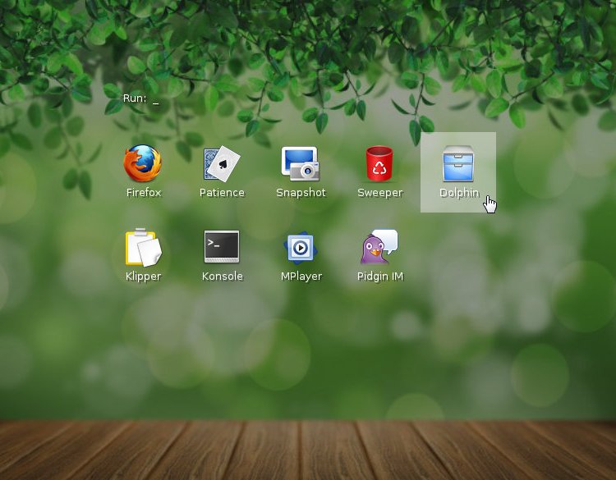This screenshot has height=480, width=616.
Task: Launch the Pidgin IM chat icon
Action: (x=379, y=247)
